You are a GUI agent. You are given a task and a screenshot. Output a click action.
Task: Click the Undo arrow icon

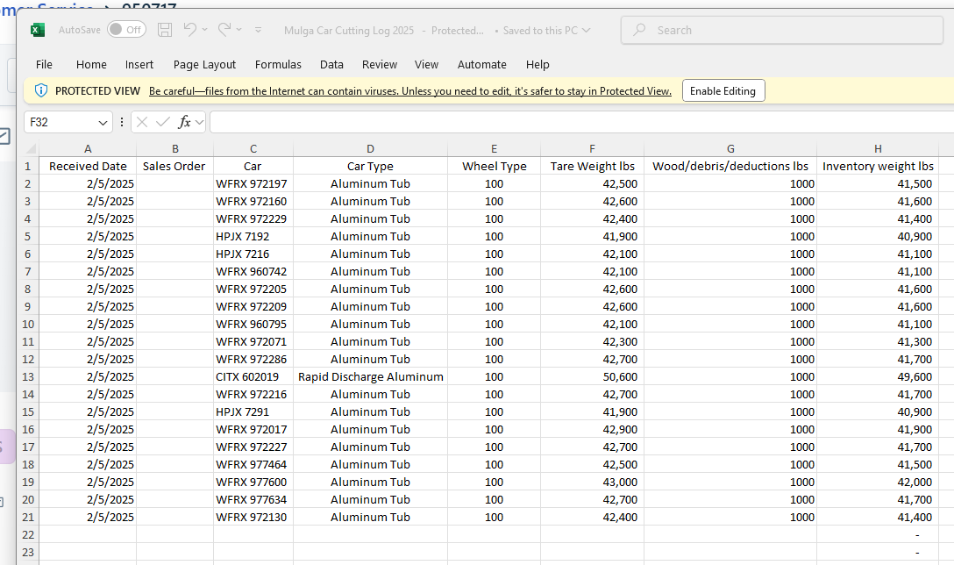tap(189, 29)
